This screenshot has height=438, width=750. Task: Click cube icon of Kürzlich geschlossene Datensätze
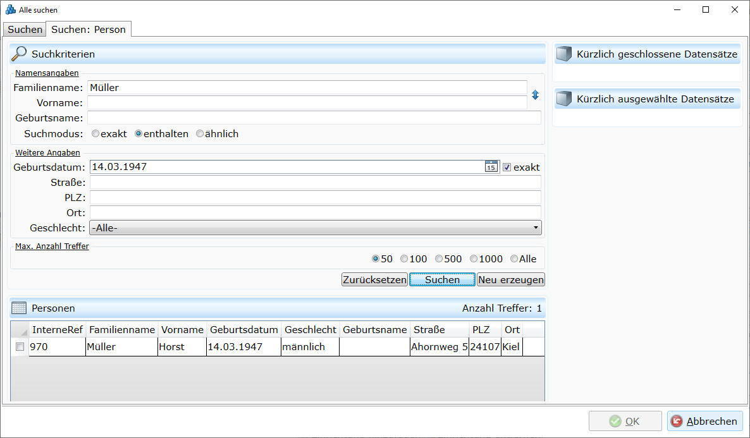[x=563, y=54]
